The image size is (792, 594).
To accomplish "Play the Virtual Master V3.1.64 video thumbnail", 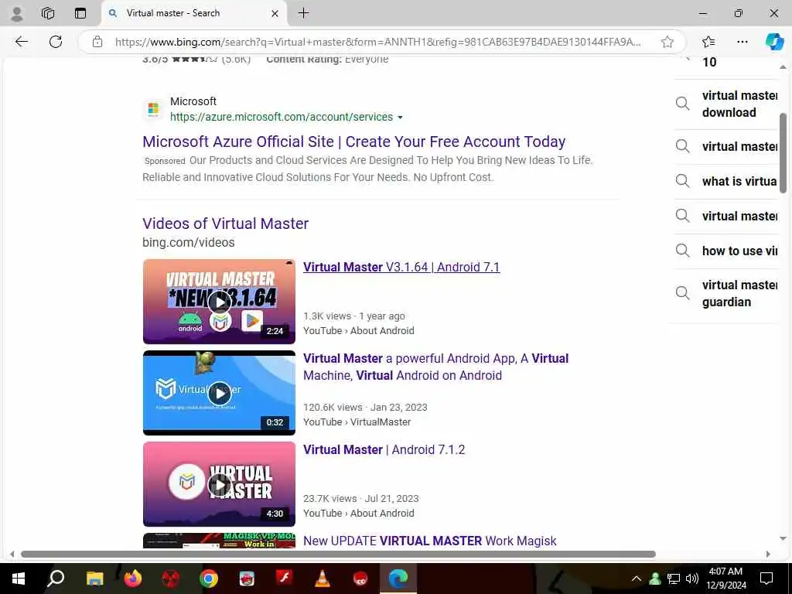I will coord(219,302).
